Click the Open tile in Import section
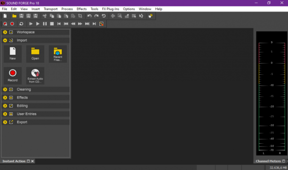 (35, 54)
